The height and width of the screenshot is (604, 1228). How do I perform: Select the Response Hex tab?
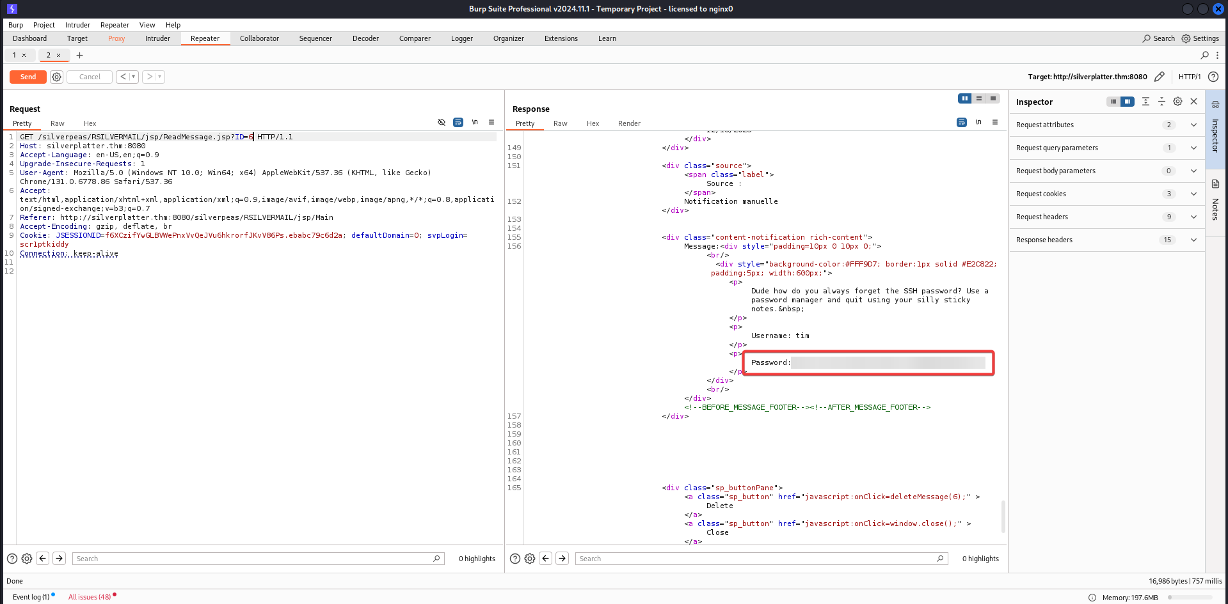click(593, 123)
